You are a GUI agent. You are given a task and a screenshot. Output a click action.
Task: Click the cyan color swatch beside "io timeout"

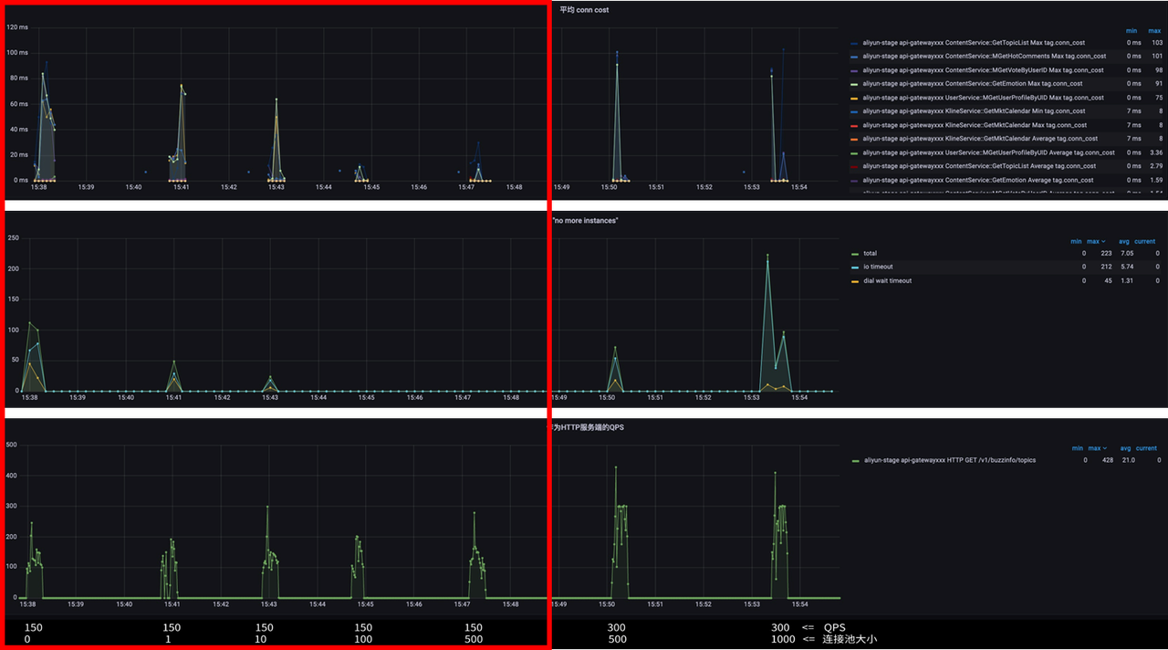(854, 267)
